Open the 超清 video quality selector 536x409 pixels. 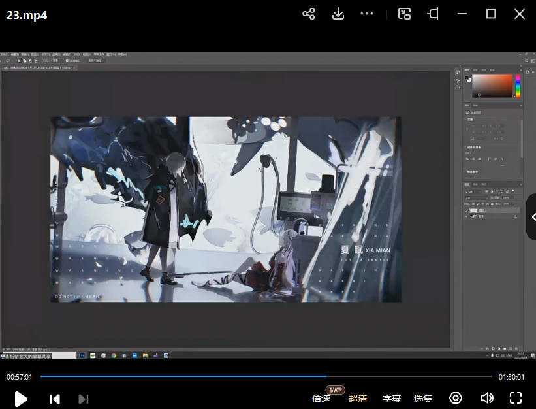358,399
